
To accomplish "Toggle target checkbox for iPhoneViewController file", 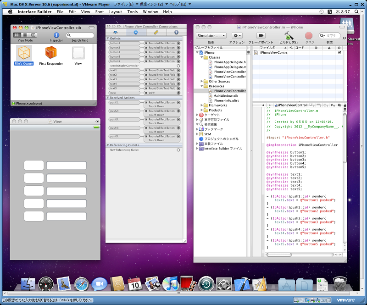I will (339, 53).
